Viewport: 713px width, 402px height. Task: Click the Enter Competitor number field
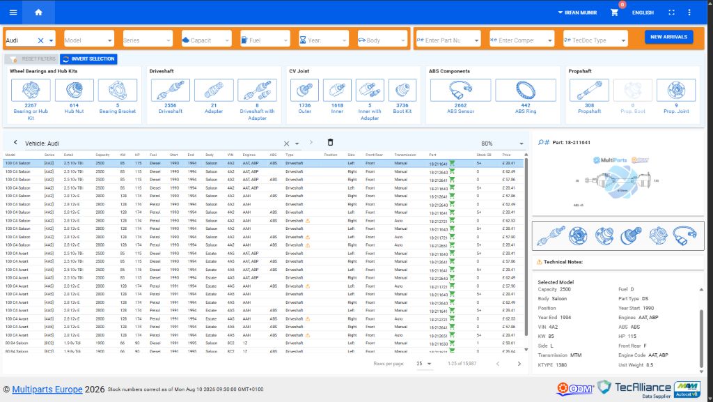coord(521,40)
